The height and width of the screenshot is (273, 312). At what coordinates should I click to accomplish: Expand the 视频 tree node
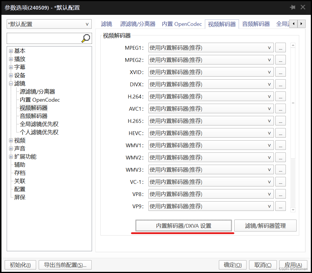click(11, 141)
